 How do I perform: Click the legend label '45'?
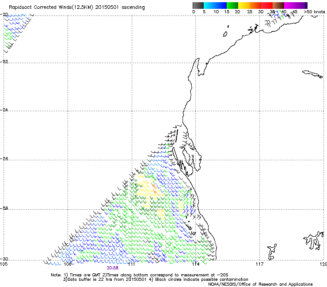point(295,12)
